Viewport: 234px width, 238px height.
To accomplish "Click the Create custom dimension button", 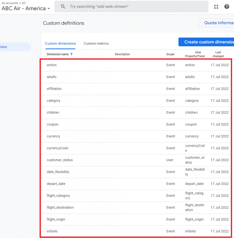I will pos(206,42).
